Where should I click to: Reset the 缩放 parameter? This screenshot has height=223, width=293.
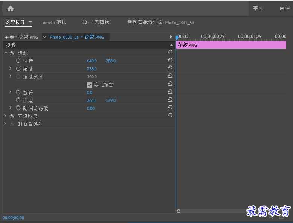click(x=170, y=68)
